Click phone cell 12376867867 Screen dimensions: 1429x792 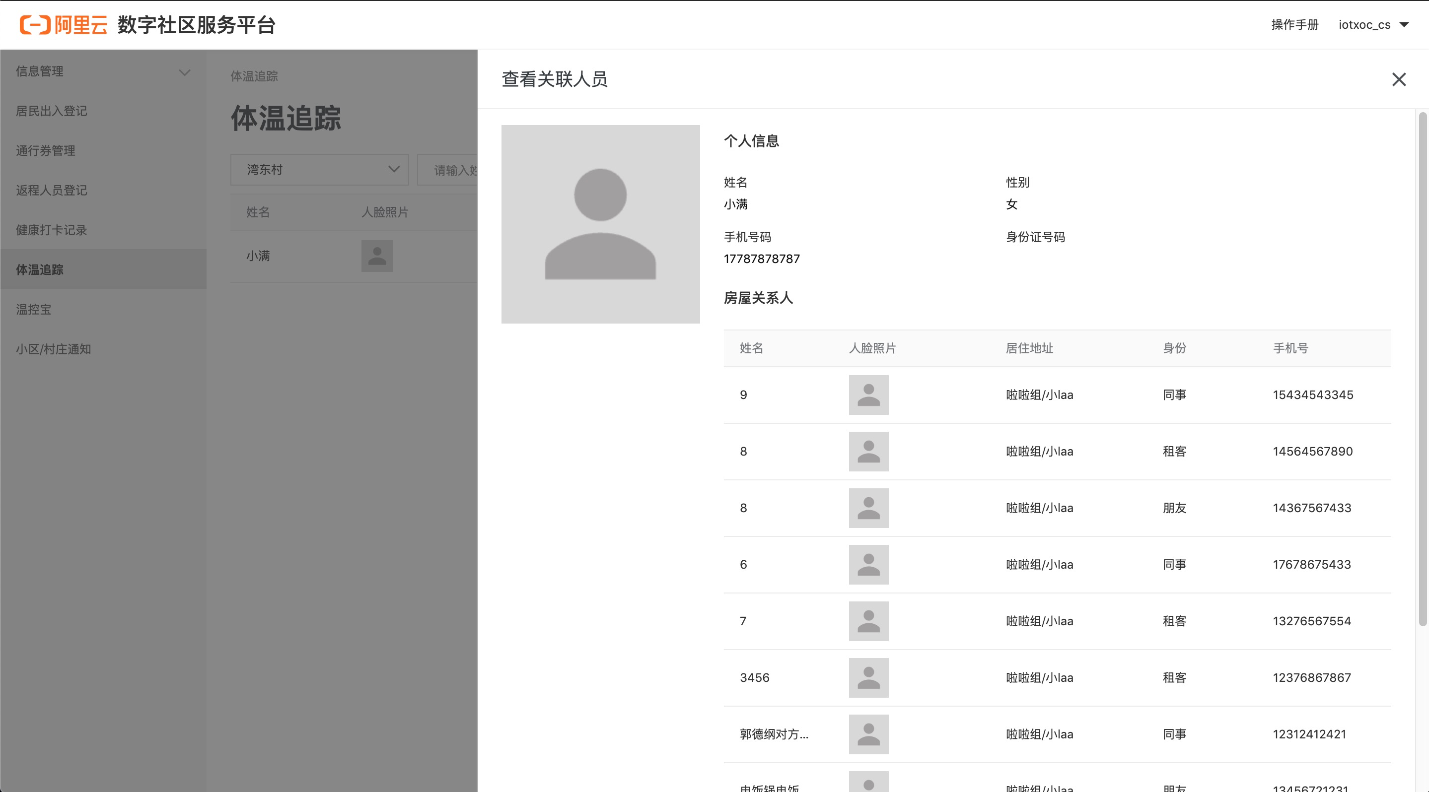[x=1311, y=678]
